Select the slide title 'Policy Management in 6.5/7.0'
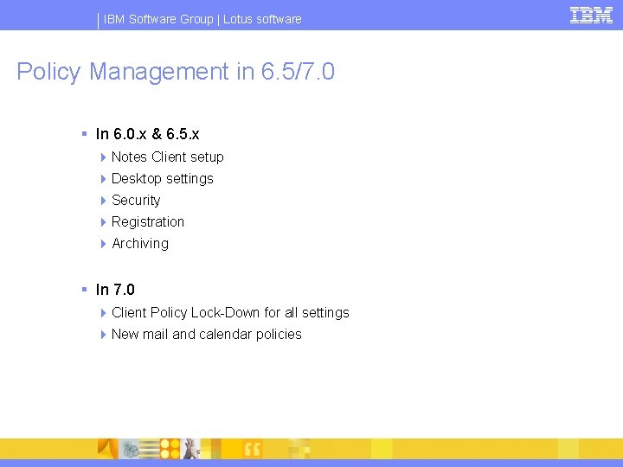The width and height of the screenshot is (623, 467). click(x=176, y=72)
